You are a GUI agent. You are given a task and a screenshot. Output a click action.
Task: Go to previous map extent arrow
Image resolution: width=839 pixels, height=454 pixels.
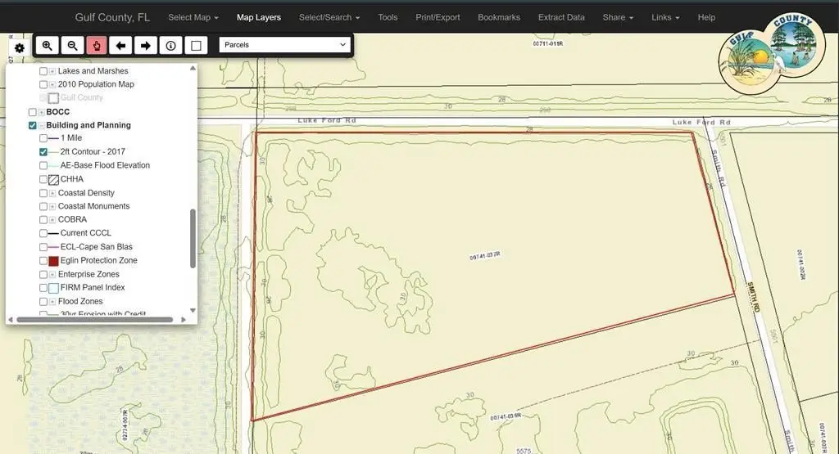click(x=121, y=46)
